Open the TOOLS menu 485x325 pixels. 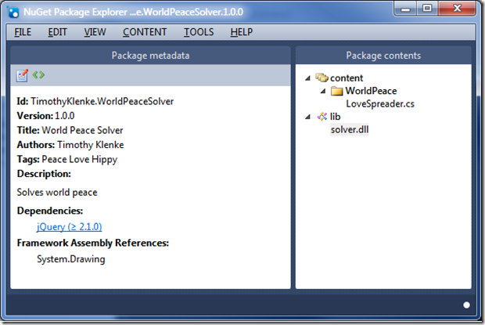(x=199, y=32)
